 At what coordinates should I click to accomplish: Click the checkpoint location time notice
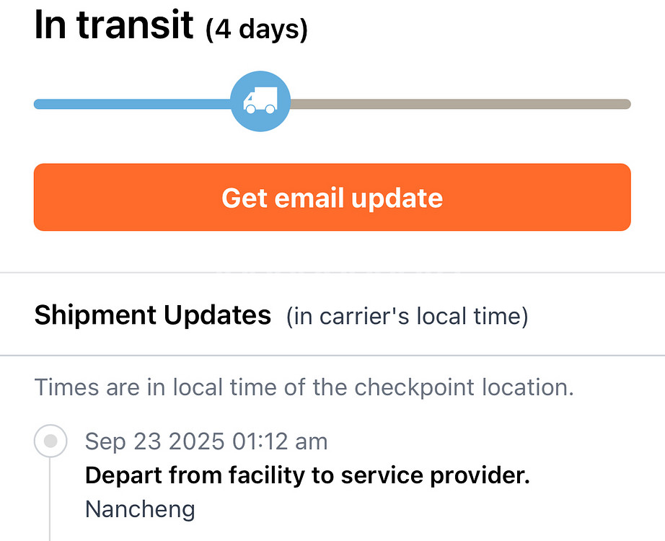point(304,387)
